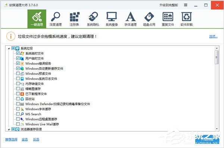The width and height of the screenshot is (224, 148).
Task: Switch to the 软件卸载 tab
Action: pyautogui.click(x=187, y=19)
